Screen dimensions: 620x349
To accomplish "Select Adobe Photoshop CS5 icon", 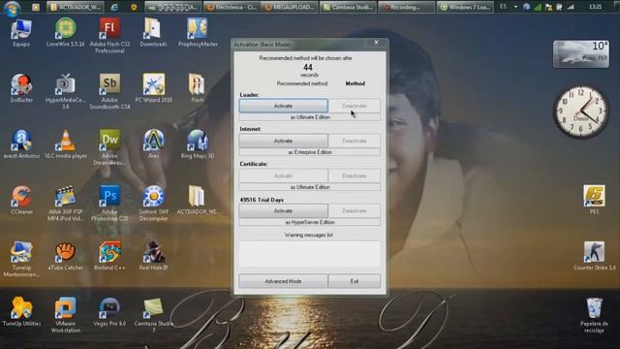I will point(109,203).
